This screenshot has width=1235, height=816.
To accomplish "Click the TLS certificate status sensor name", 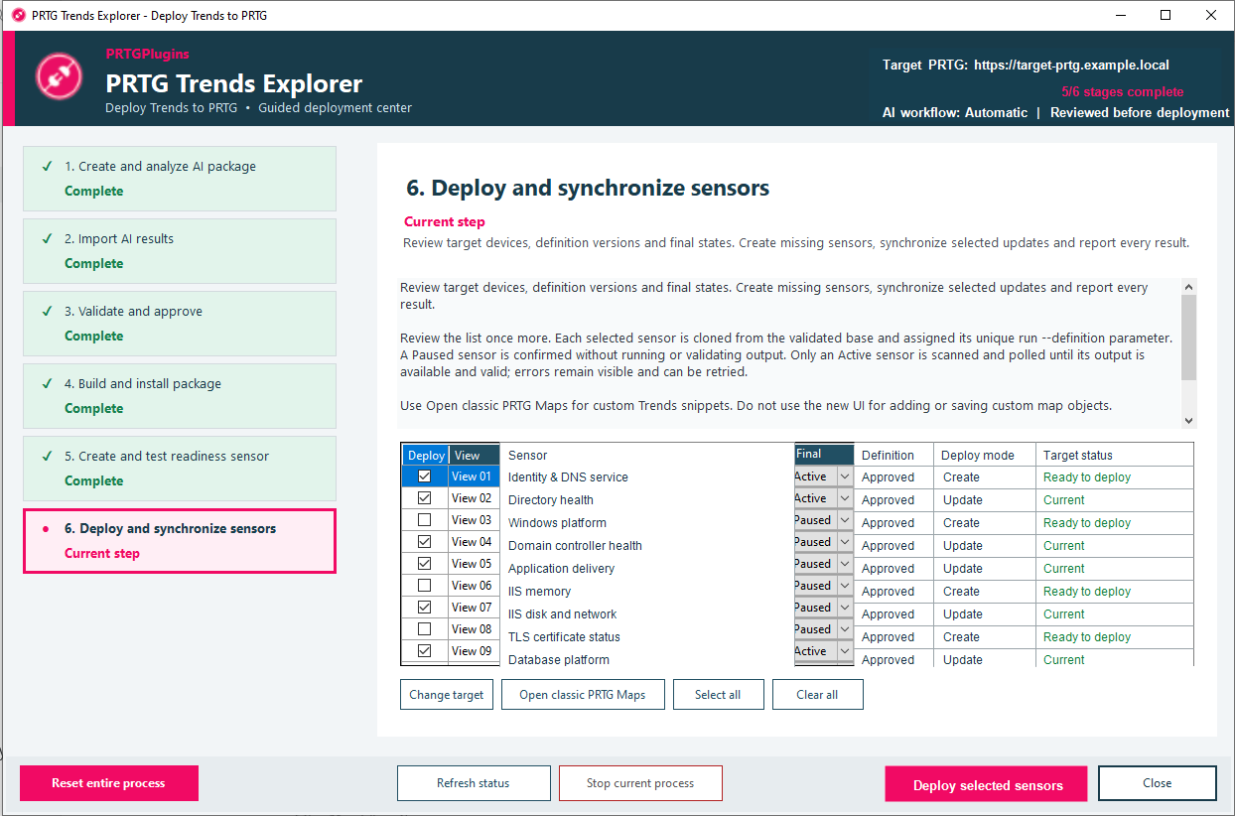I will point(564,637).
